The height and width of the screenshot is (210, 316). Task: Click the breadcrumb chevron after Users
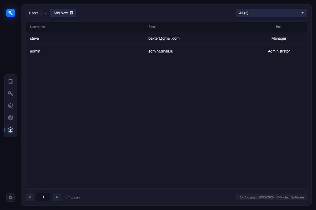pos(46,13)
